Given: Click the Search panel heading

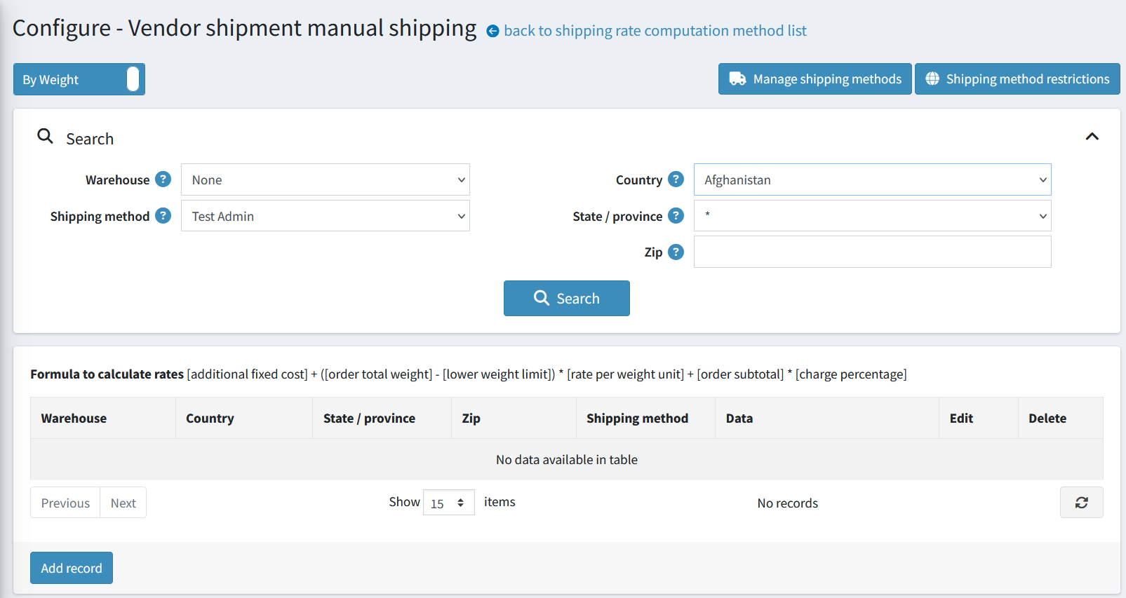Looking at the screenshot, I should 90,139.
